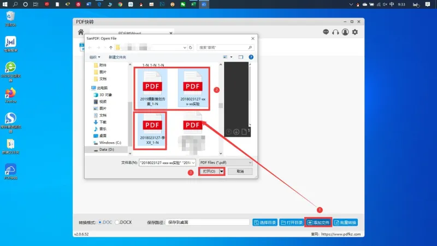437x246 pixels.
Task: Click the preview pane previous-page arrow
Action: click(228, 132)
